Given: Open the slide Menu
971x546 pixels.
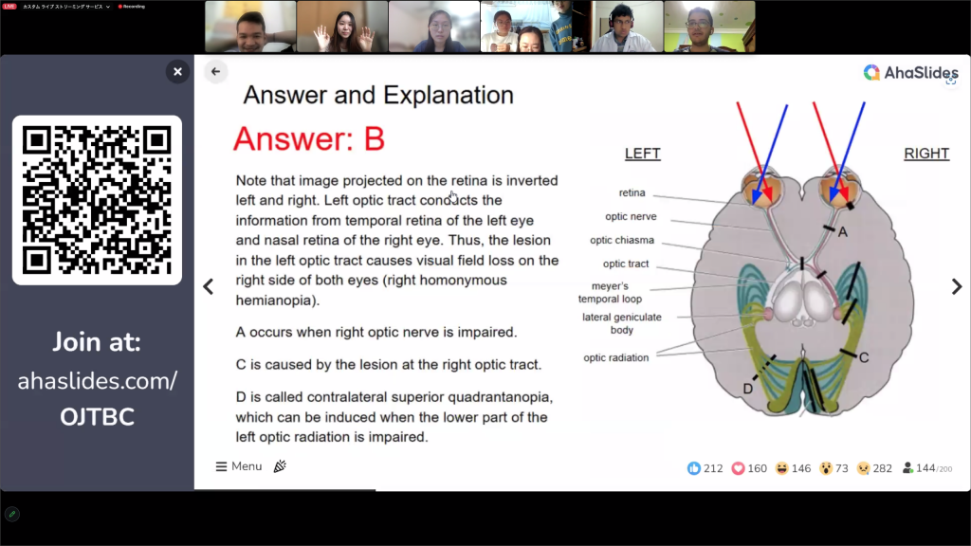Looking at the screenshot, I should (238, 466).
